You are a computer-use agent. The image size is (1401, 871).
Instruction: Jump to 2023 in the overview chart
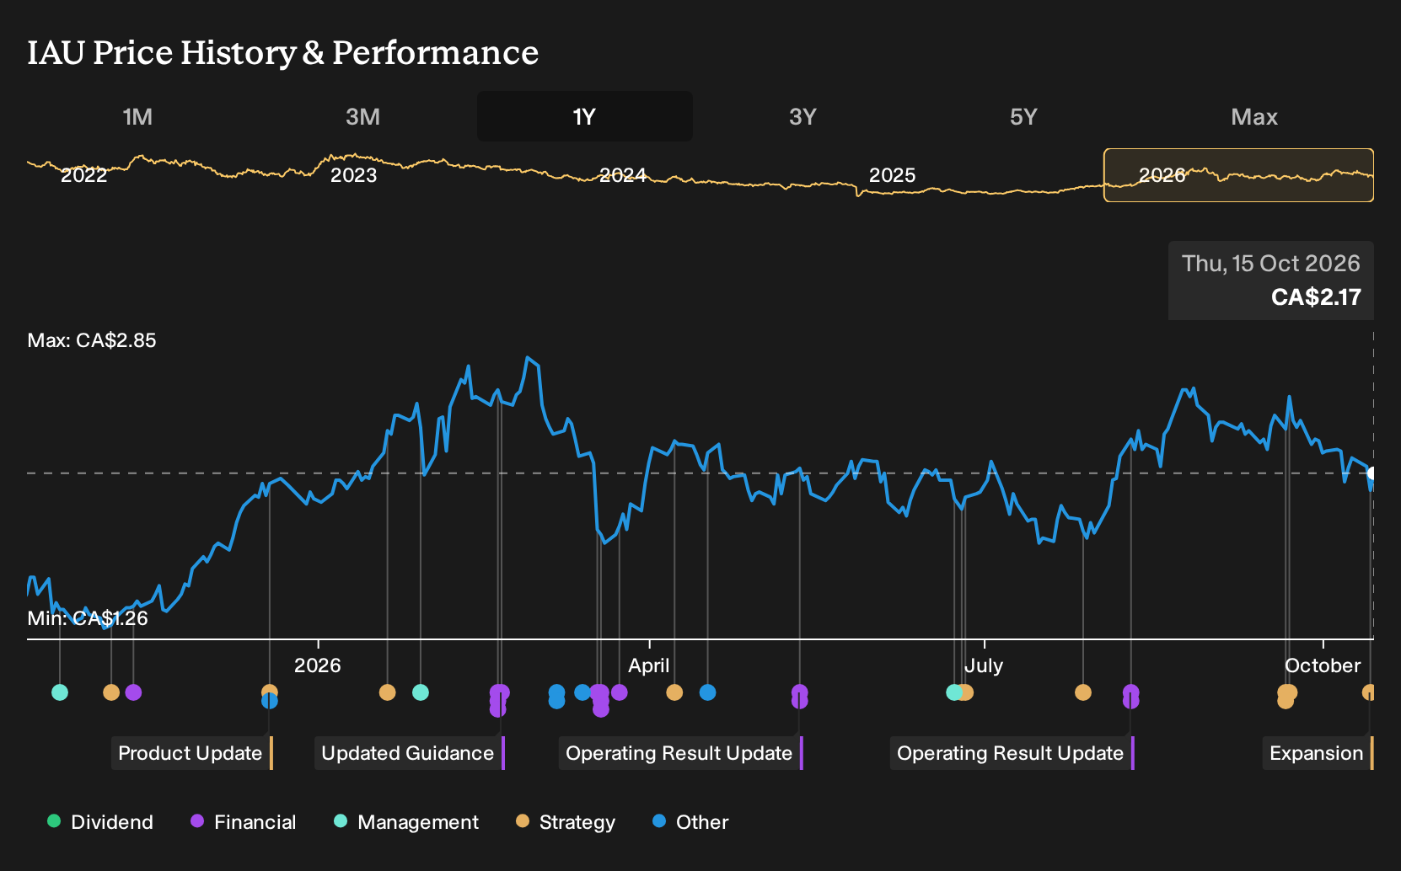[353, 175]
